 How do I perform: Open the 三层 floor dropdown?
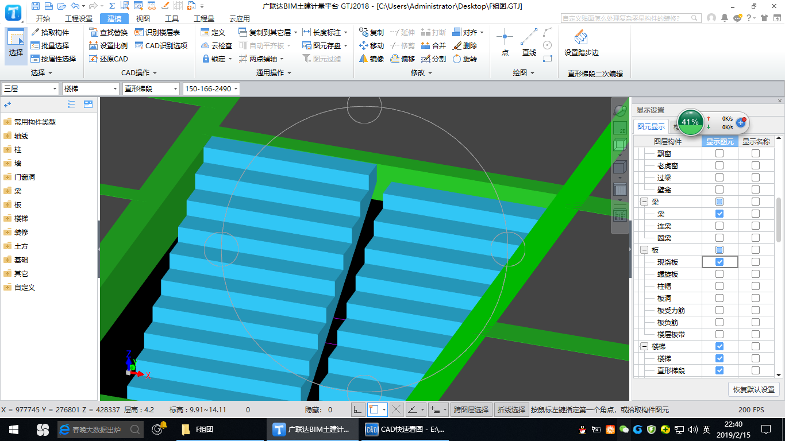30,88
